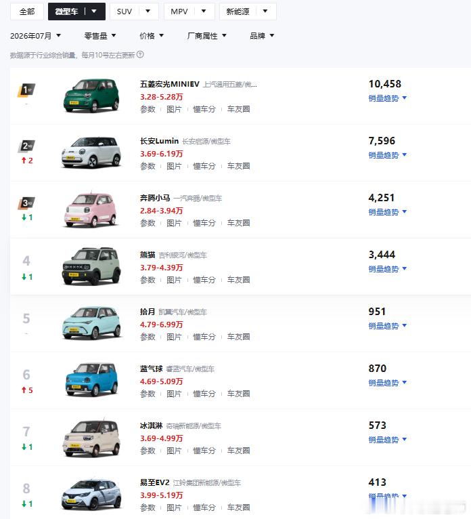
Task: Open 车友圈 for 冰淇淋
Action: pyautogui.click(x=238, y=451)
